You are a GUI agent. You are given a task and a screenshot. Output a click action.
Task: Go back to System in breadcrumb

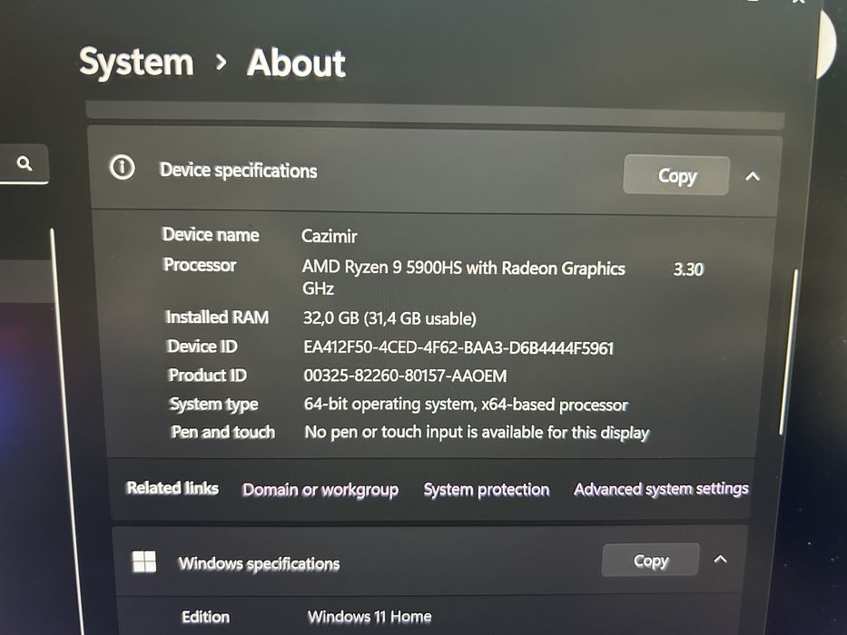[x=136, y=62]
